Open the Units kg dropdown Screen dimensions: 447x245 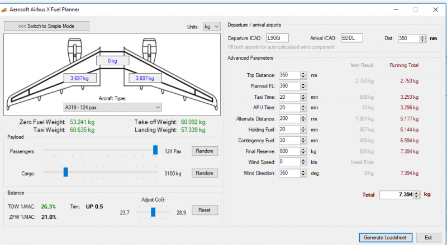point(212,26)
